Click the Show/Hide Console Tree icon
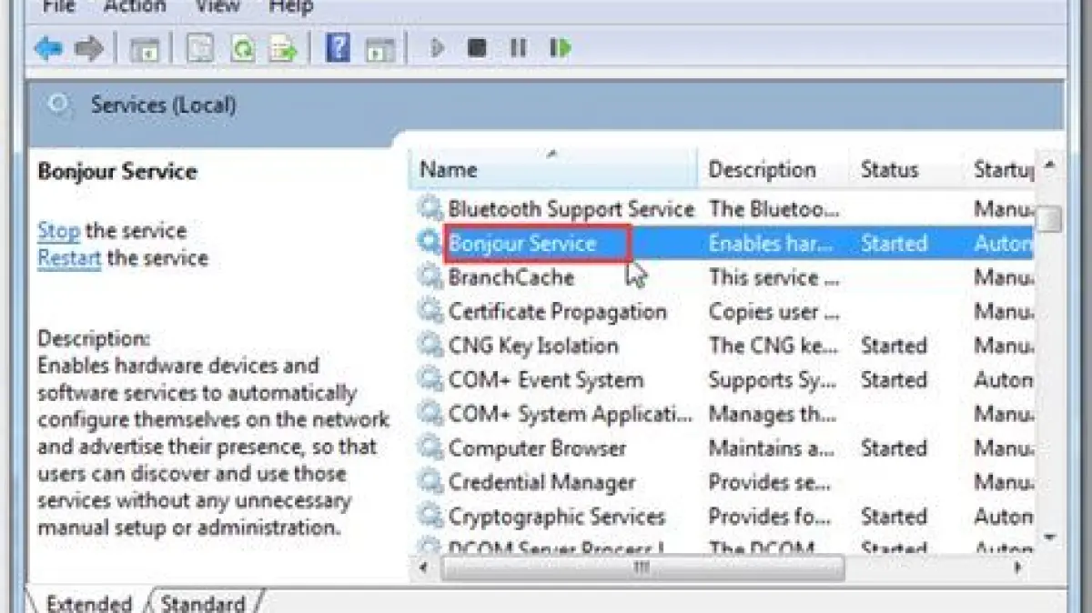The height and width of the screenshot is (613, 1092). [144, 48]
